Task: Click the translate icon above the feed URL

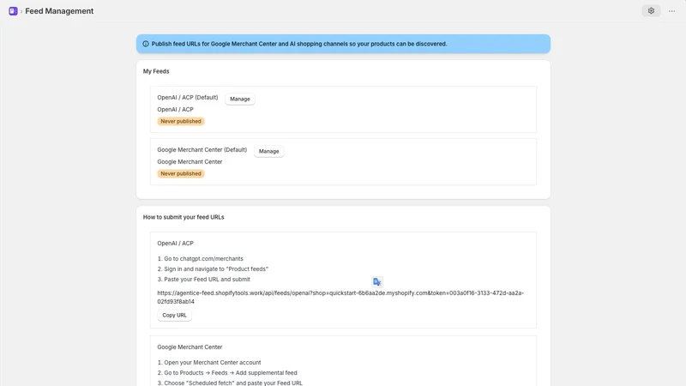Action: pos(376,282)
